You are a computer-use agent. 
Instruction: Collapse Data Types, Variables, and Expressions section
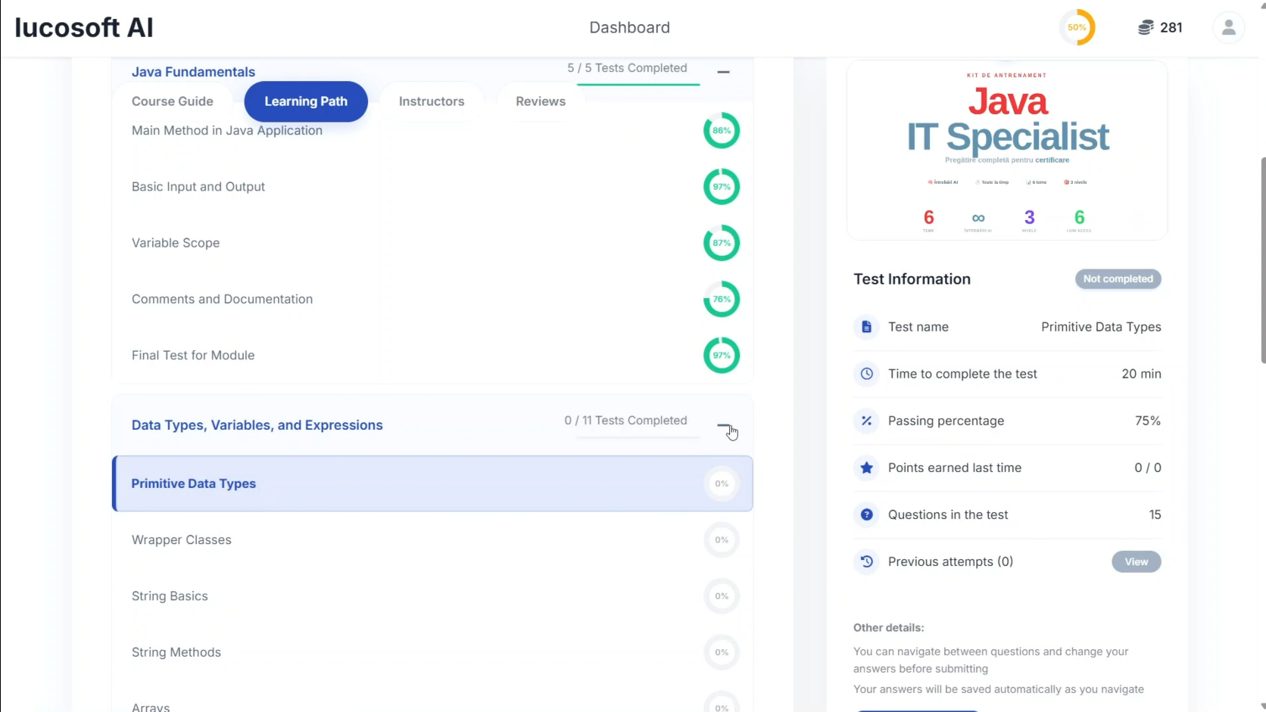pyautogui.click(x=723, y=425)
